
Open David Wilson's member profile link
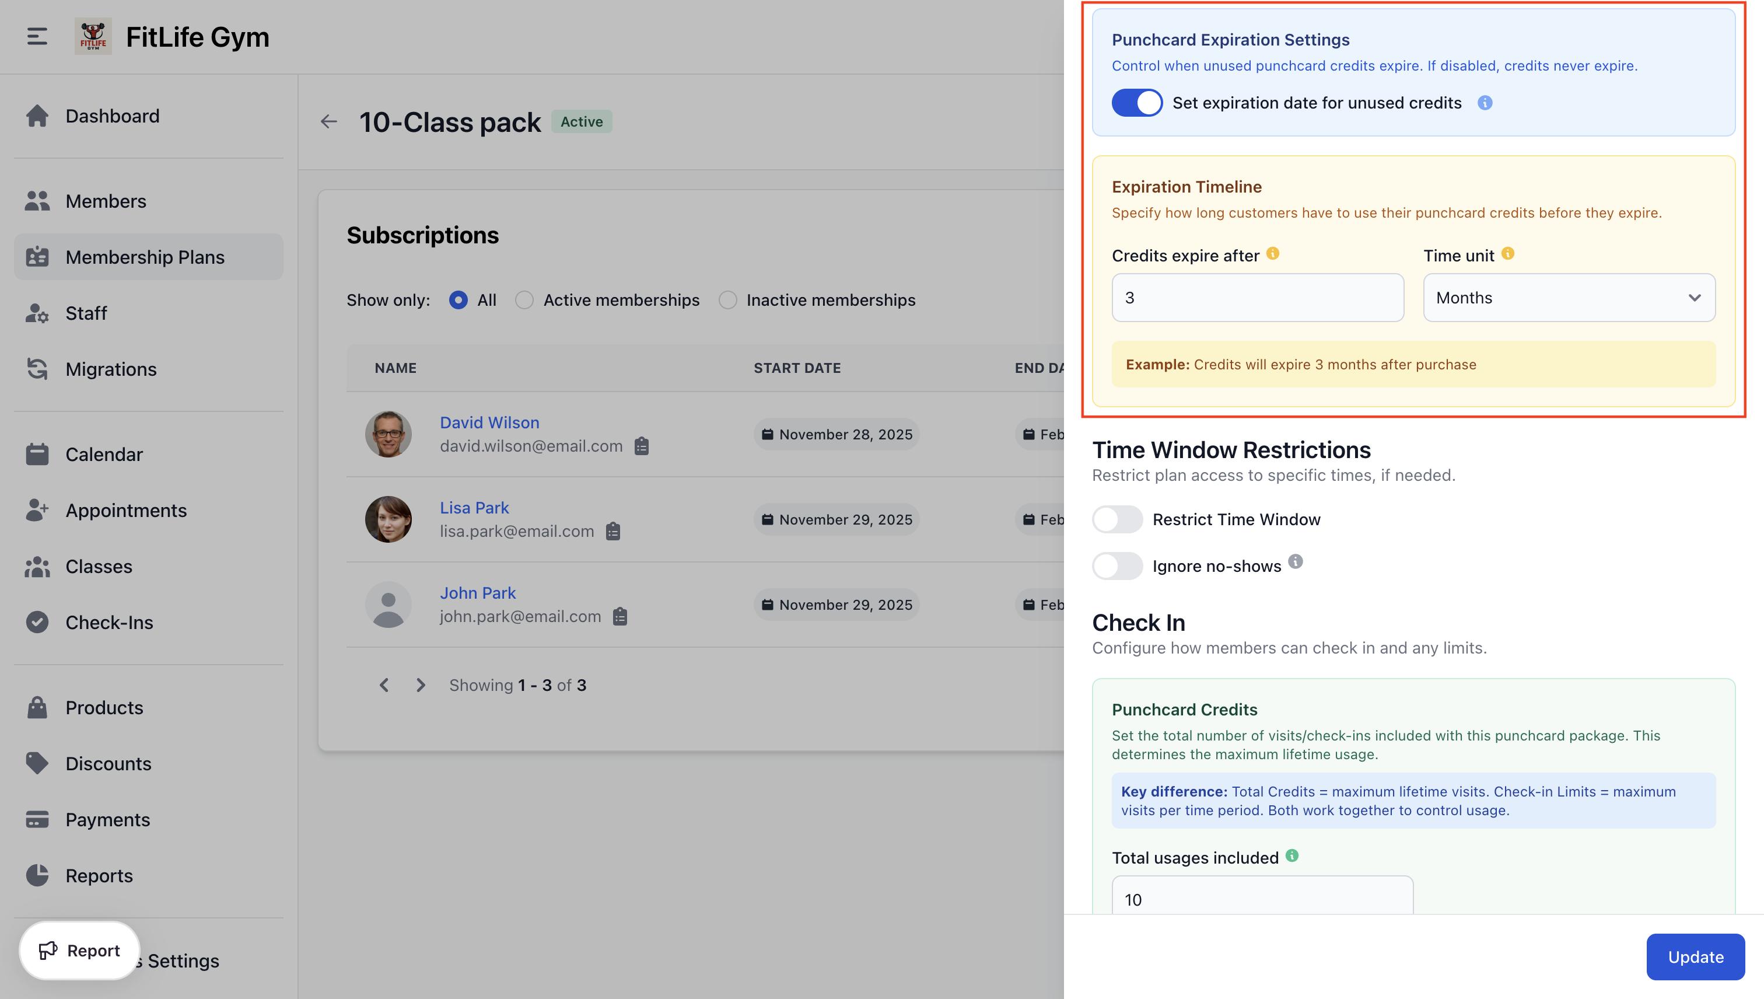(x=489, y=422)
